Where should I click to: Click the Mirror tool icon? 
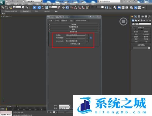106,8
